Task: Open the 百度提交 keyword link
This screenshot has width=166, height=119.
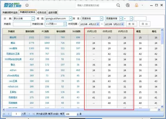Action: pos(13,97)
